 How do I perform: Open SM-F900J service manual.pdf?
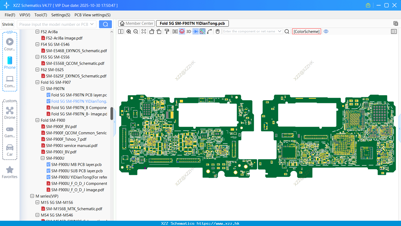click(x=70, y=145)
